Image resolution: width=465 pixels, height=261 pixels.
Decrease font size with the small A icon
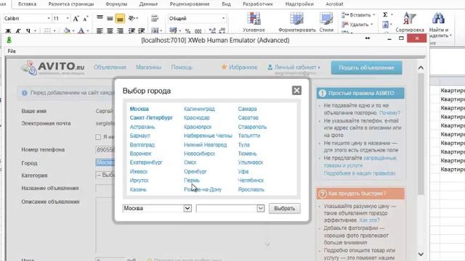[86, 19]
